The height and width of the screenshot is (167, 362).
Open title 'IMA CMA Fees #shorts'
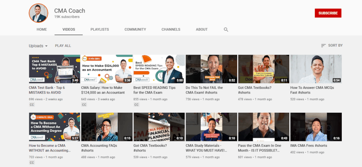click(x=309, y=146)
